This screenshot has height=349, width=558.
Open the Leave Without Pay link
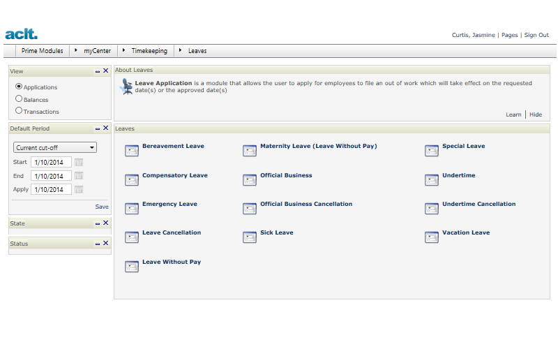(172, 262)
